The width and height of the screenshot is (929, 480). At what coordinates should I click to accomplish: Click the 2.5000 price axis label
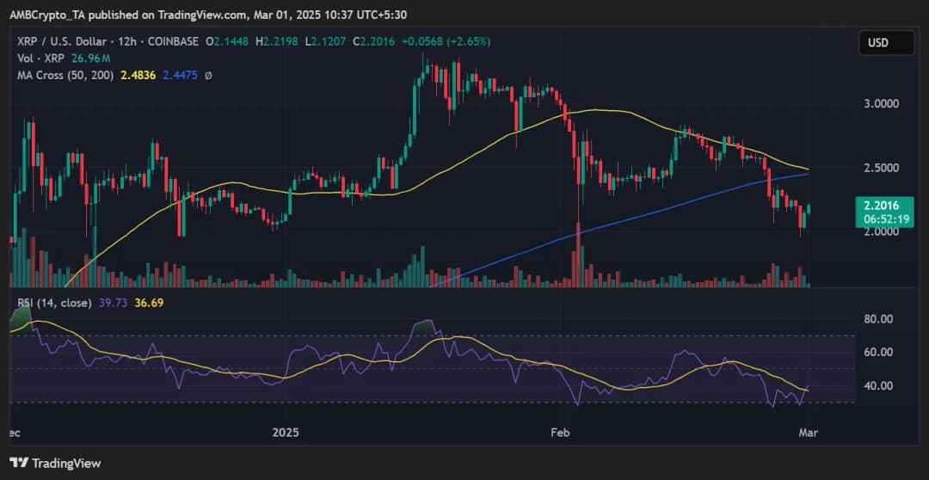[883, 167]
